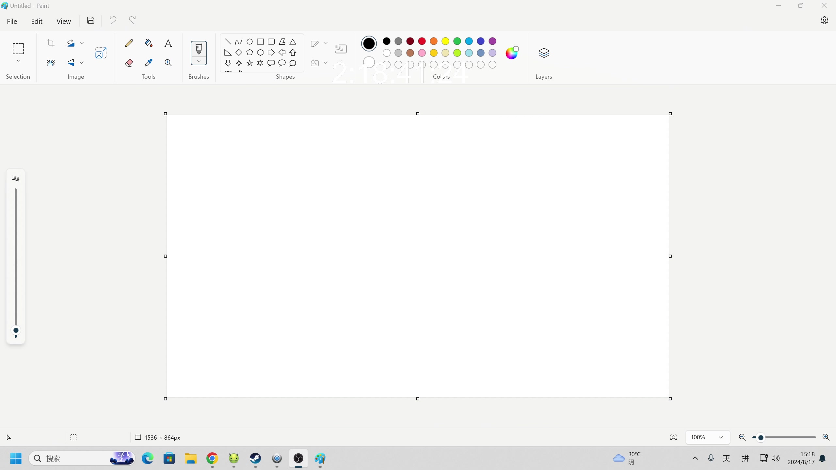Open File Explorer from taskbar

(x=191, y=459)
